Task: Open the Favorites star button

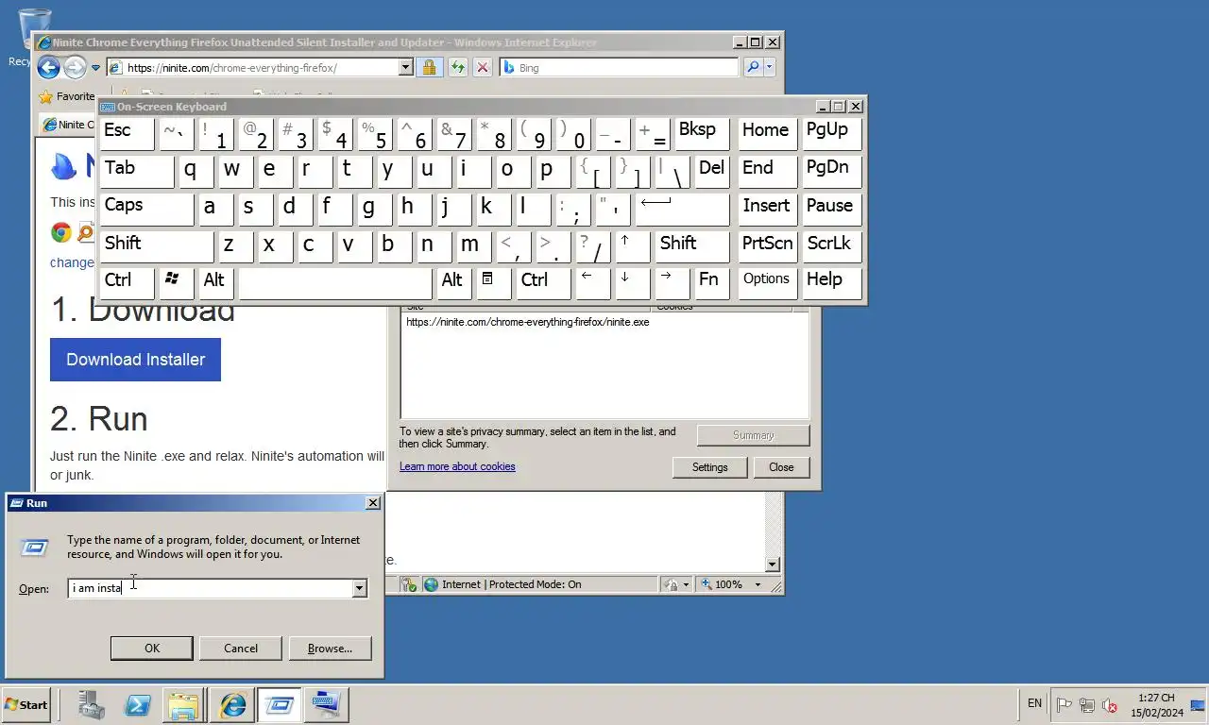Action: 66,96
